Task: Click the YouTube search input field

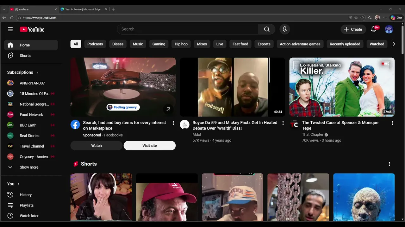Action: [x=188, y=29]
